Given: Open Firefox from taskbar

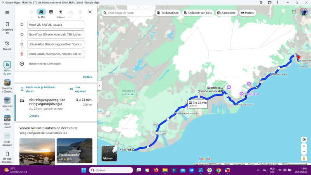Looking at the screenshot, I should pyautogui.click(x=156, y=170).
